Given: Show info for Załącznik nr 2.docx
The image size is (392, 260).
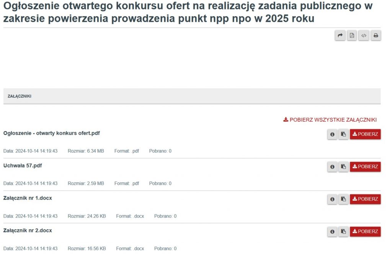Looking at the screenshot, I should click(x=332, y=232).
